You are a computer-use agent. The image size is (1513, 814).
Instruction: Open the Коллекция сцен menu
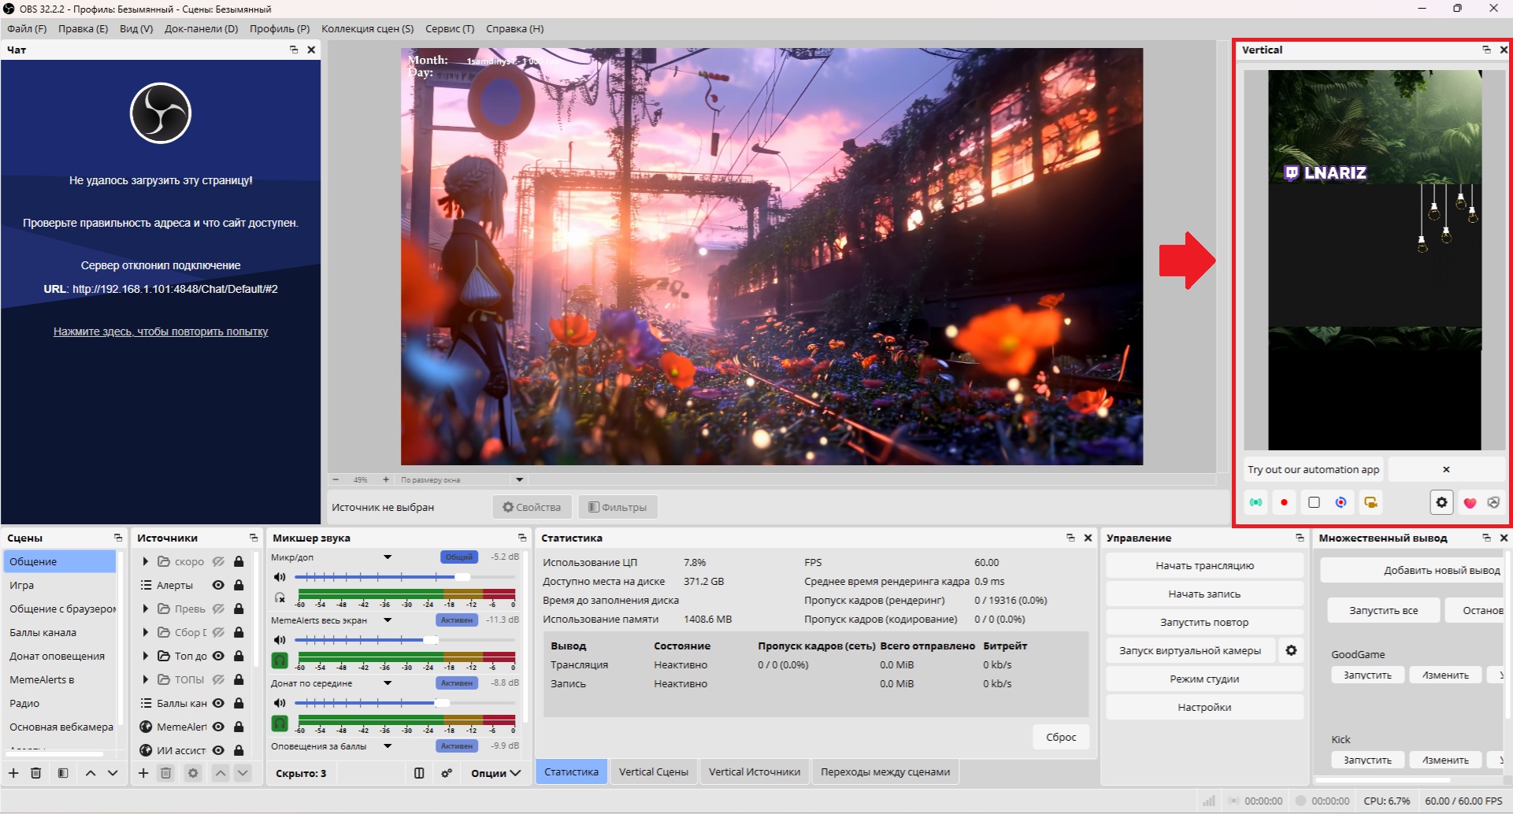[x=368, y=29]
